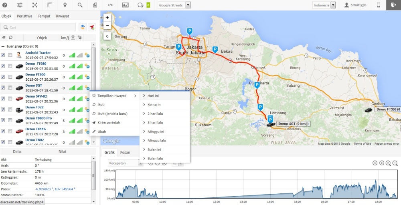Open the code embed icon
This screenshot has height=205, width=401.
click(x=110, y=5)
